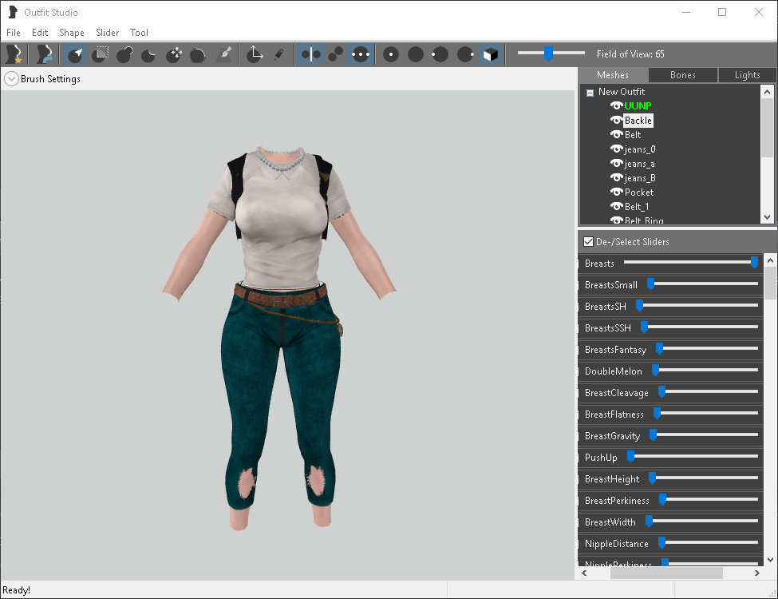
Task: Activate the deflate brush
Action: 148,54
